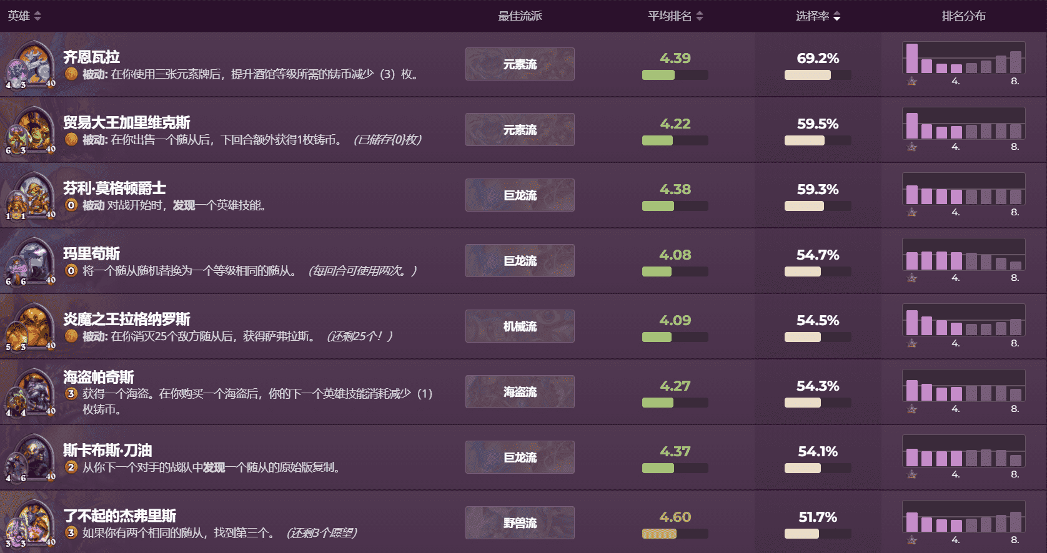The image size is (1047, 553).
Task: Click 拉格纳罗斯 passive hero power coin icon
Action: click(x=71, y=336)
